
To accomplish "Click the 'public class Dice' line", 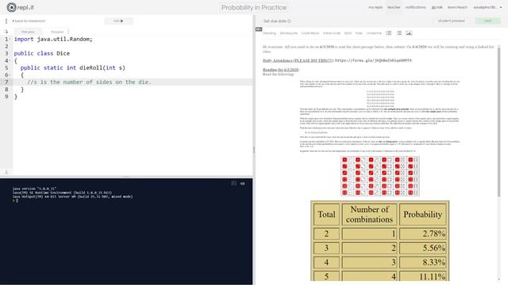I will 42,53.
